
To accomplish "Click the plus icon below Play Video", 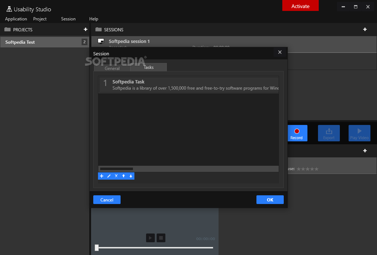I will (x=365, y=150).
